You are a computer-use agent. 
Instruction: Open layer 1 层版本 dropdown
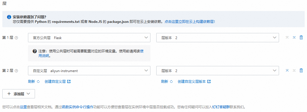(217, 38)
